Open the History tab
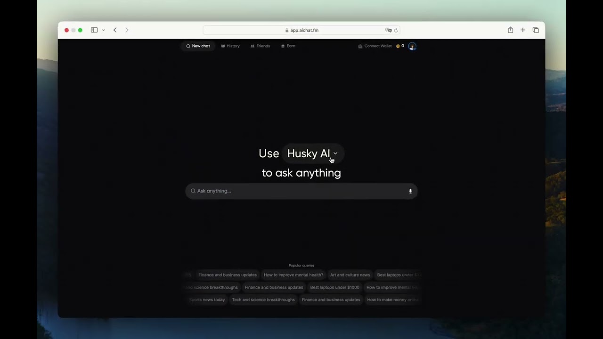603x339 pixels. 230,46
